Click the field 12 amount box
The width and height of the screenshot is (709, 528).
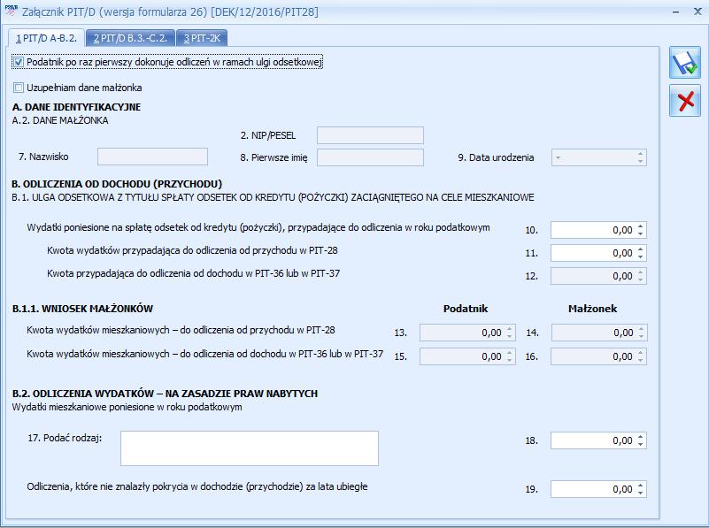point(598,276)
